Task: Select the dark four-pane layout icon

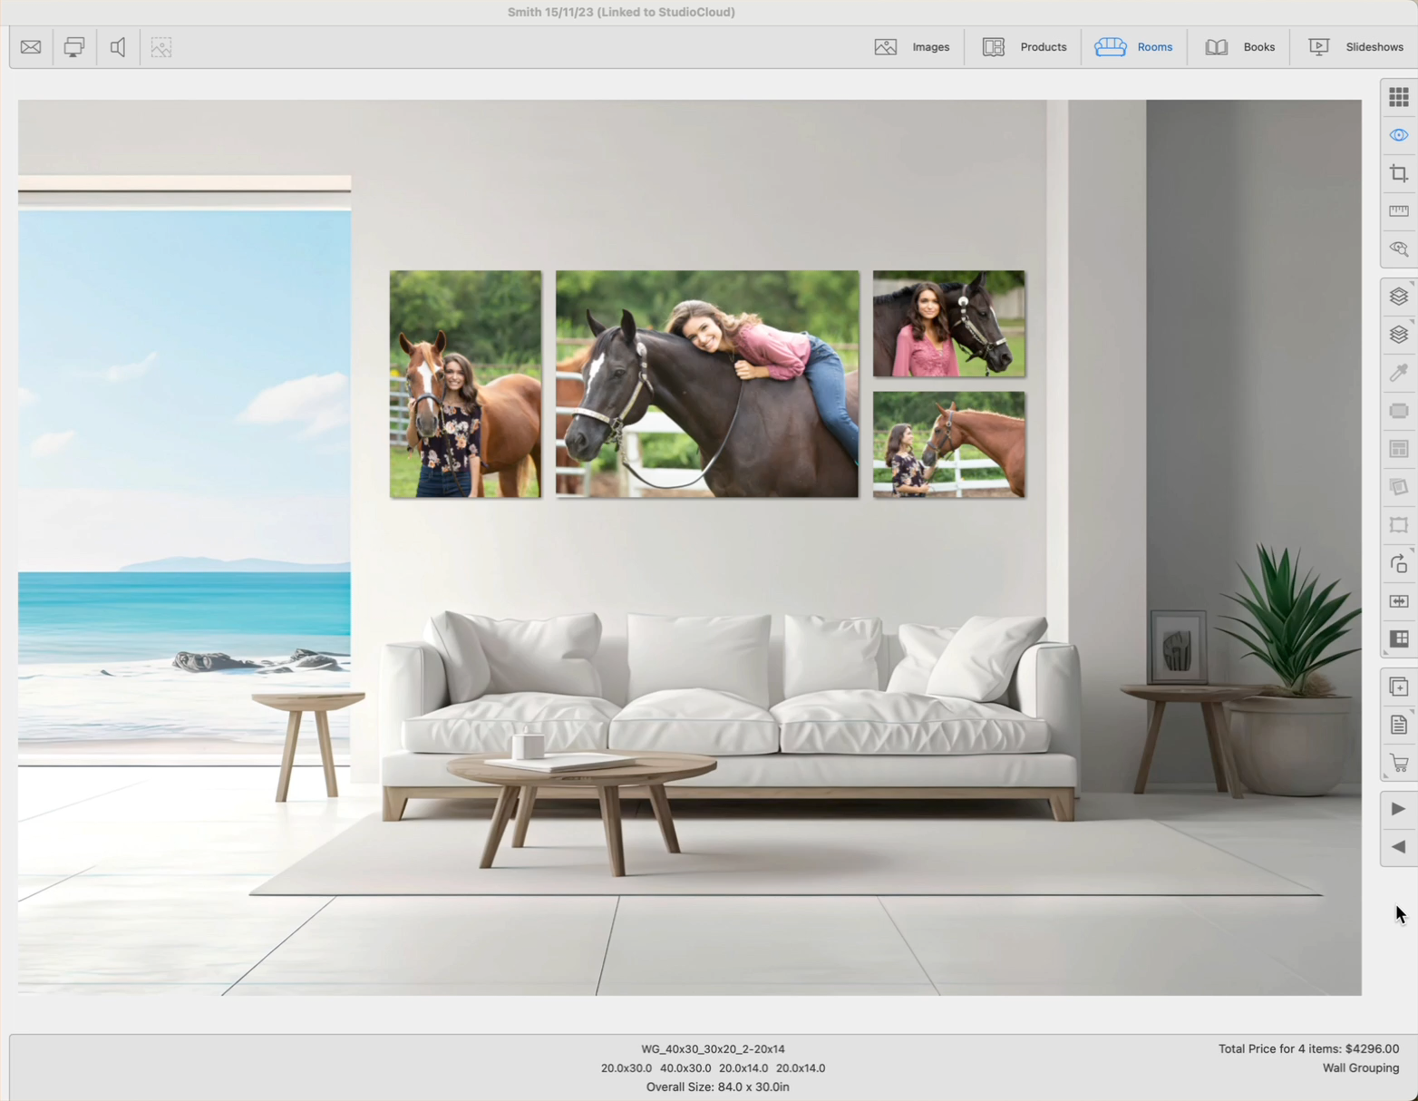Action: tap(1399, 639)
